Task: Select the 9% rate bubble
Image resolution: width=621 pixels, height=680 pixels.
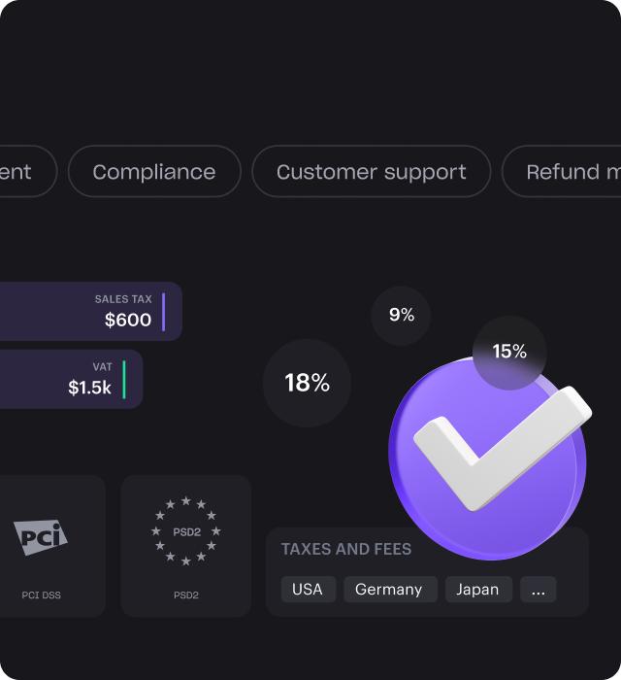Action: click(401, 315)
